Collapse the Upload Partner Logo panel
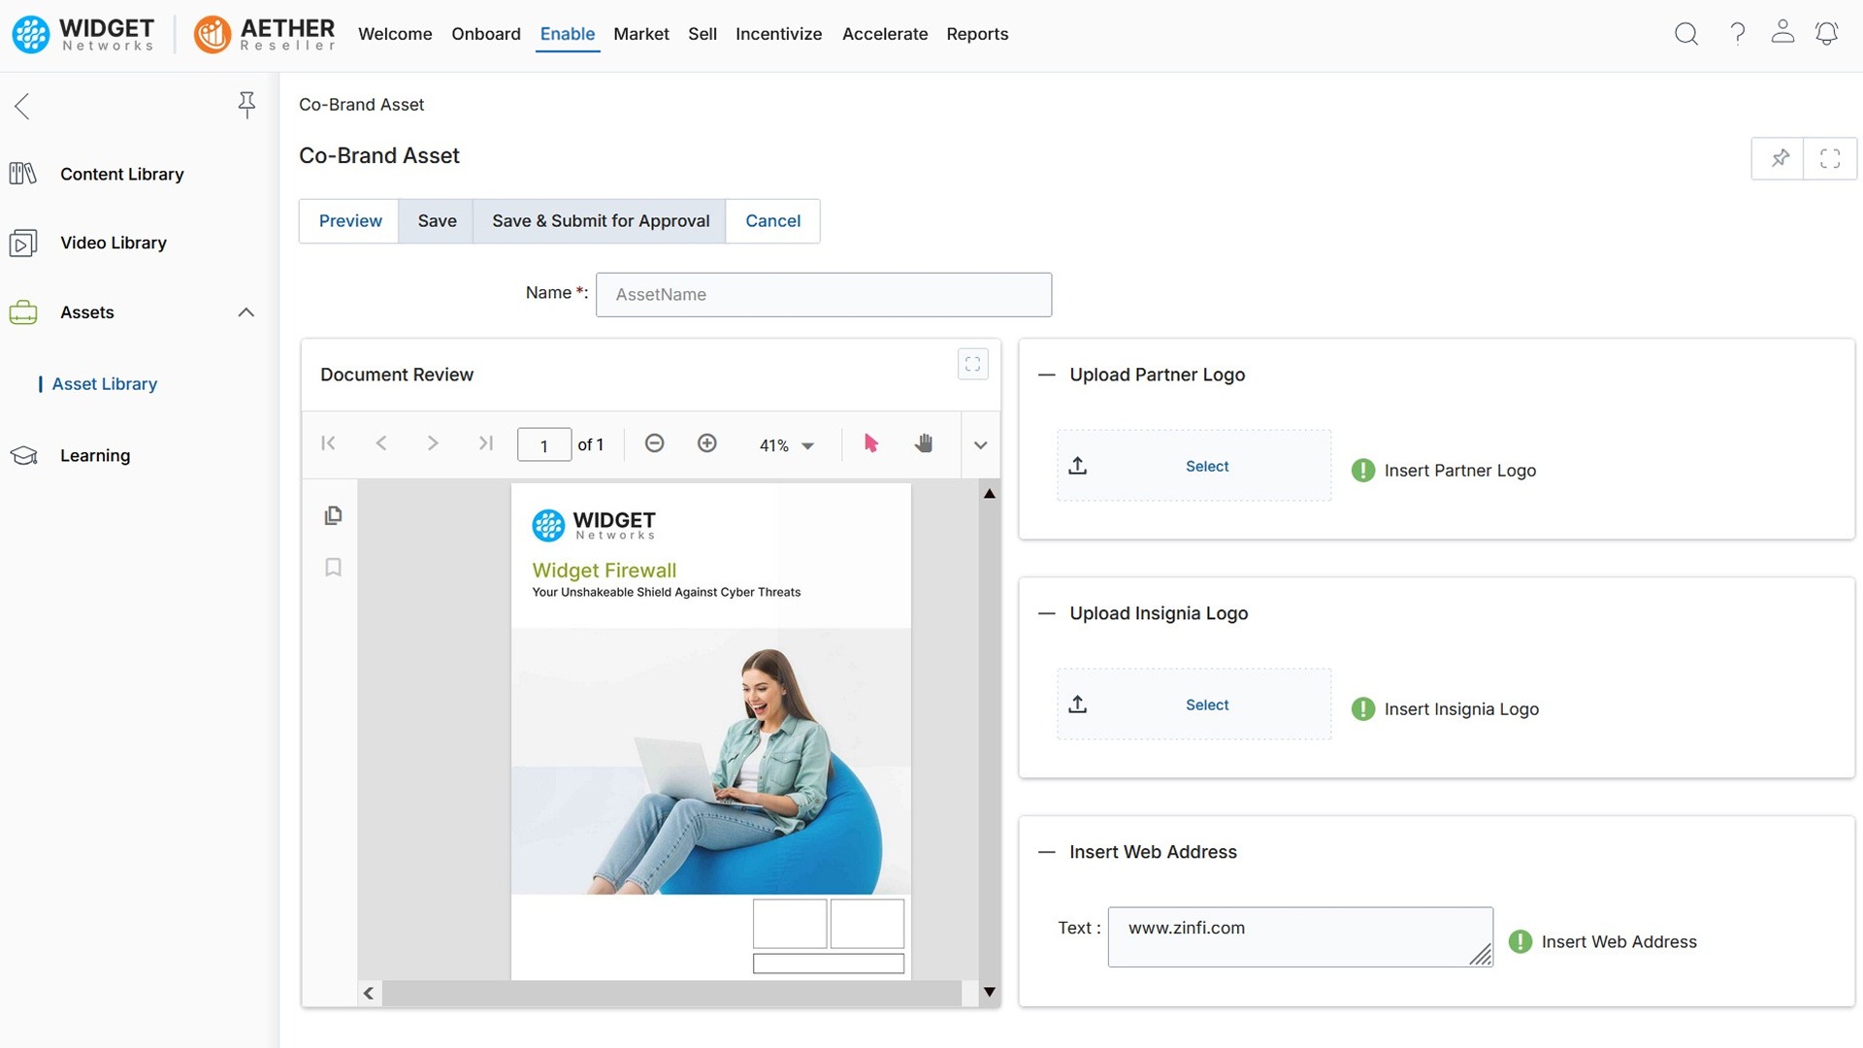 coord(1046,375)
